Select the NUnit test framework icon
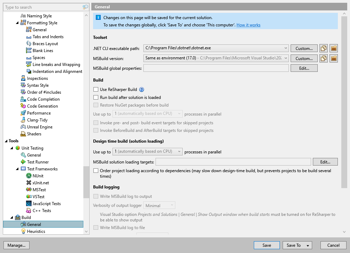350x253 pixels. [29, 176]
